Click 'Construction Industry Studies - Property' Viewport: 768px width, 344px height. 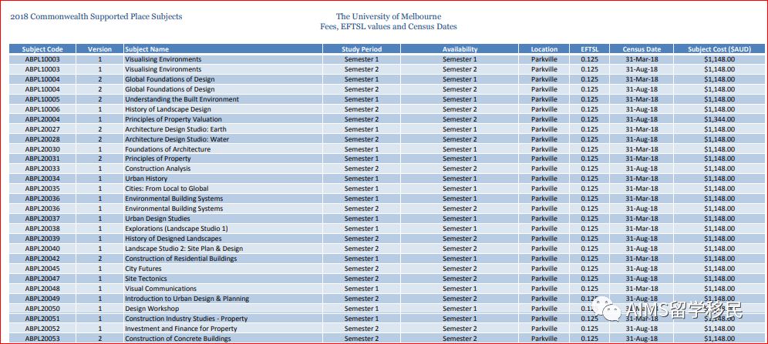coord(186,319)
